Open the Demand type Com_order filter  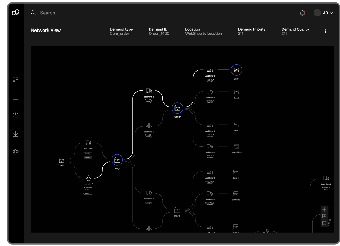[121, 31]
